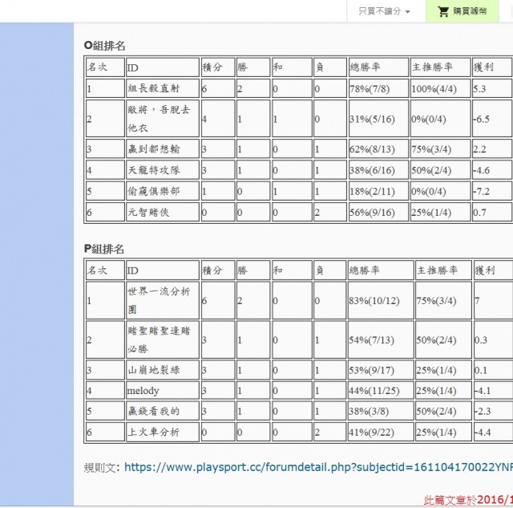The image size is (513, 508).
Task: Click ID cell 元智賭俠
Action: 163,212
